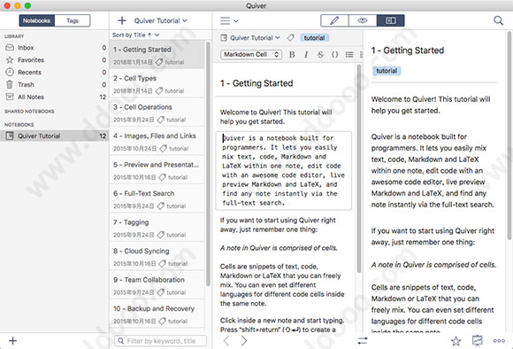Open note "4 - Images, Files and Links"
The width and height of the screenshot is (513, 349).
tap(157, 141)
